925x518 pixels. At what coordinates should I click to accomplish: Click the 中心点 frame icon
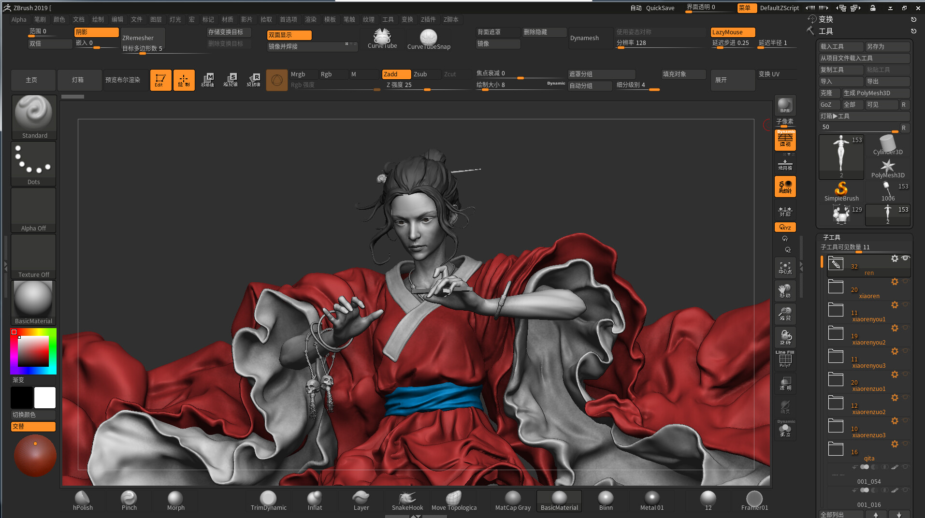(785, 268)
